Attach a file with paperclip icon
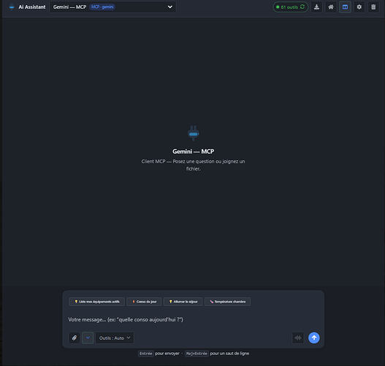 click(75, 337)
